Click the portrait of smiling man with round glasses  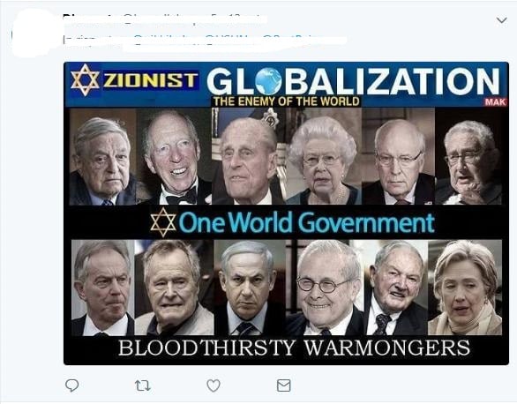tap(325, 288)
